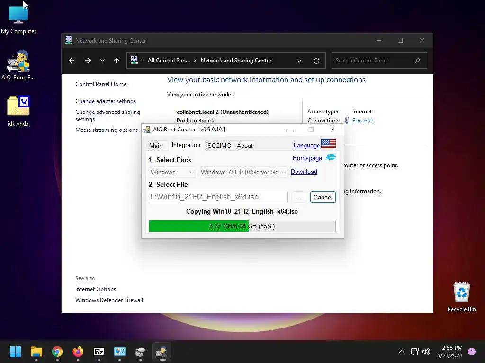Click the collabnet.local 2 network name
Viewport: 485px width, 363px height.
coord(223,112)
